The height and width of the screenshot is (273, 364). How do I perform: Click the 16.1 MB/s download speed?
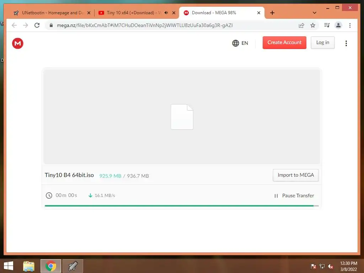(x=105, y=196)
